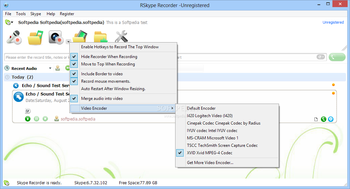Toggle Include Border to video option
This screenshot has height=189, width=350.
[x=123, y=74]
